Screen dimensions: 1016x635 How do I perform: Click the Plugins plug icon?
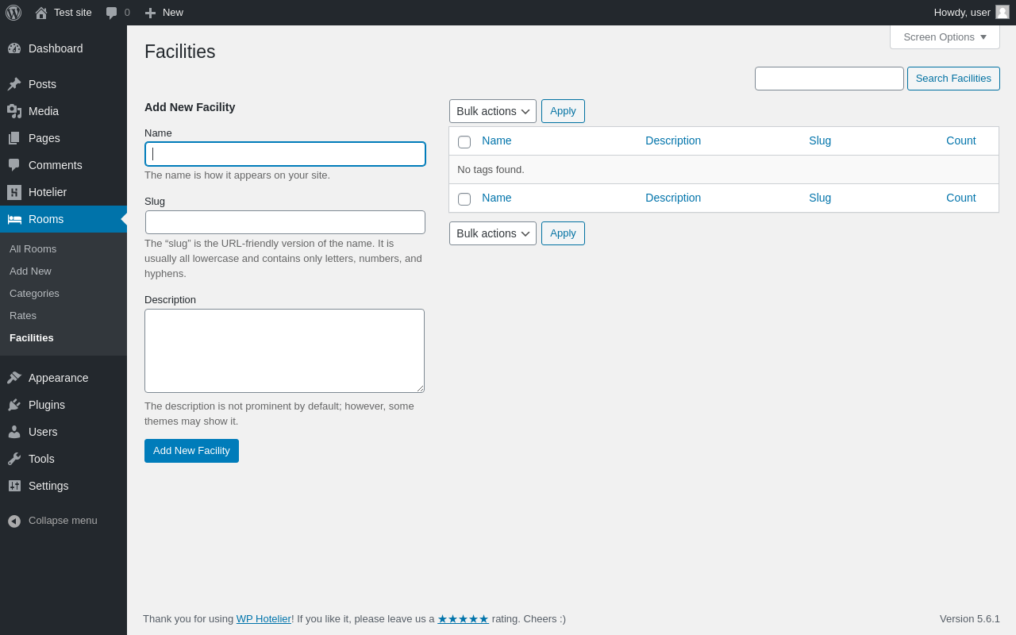coord(14,405)
